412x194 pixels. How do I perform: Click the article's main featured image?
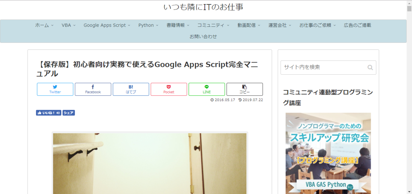[150, 164]
